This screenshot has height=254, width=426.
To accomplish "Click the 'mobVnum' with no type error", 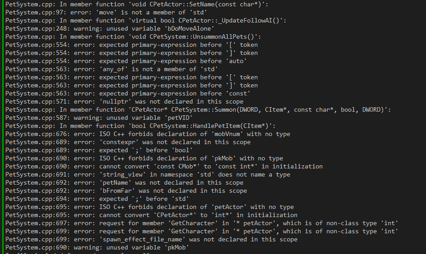I will 147,134.
